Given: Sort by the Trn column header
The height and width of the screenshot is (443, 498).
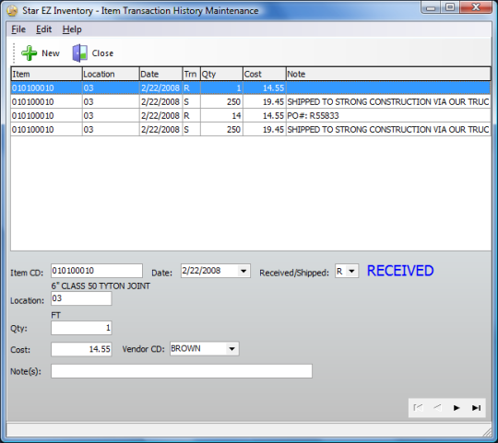Looking at the screenshot, I should pos(191,74).
